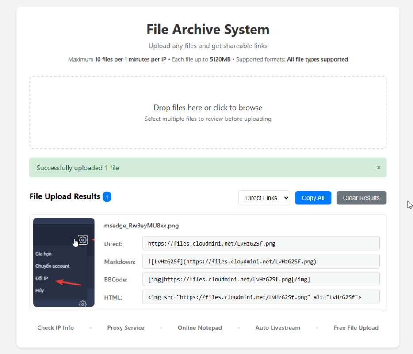Click the results count badge
413x354 pixels.
[107, 196]
